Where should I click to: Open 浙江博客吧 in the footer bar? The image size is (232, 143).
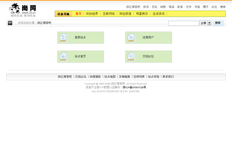click(65, 77)
